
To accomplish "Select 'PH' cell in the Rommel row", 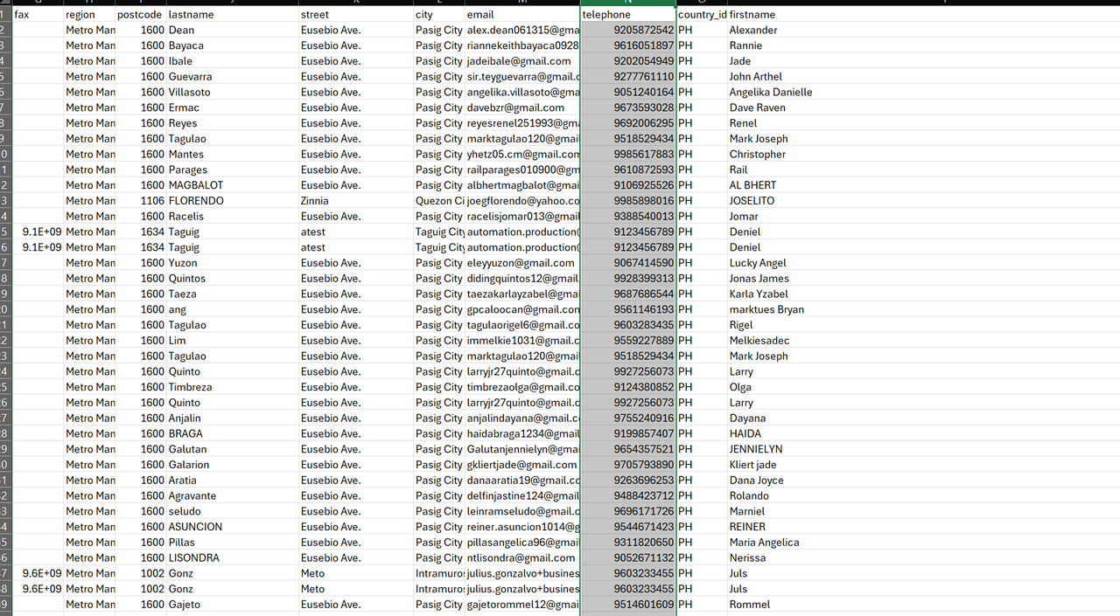I will [702, 605].
